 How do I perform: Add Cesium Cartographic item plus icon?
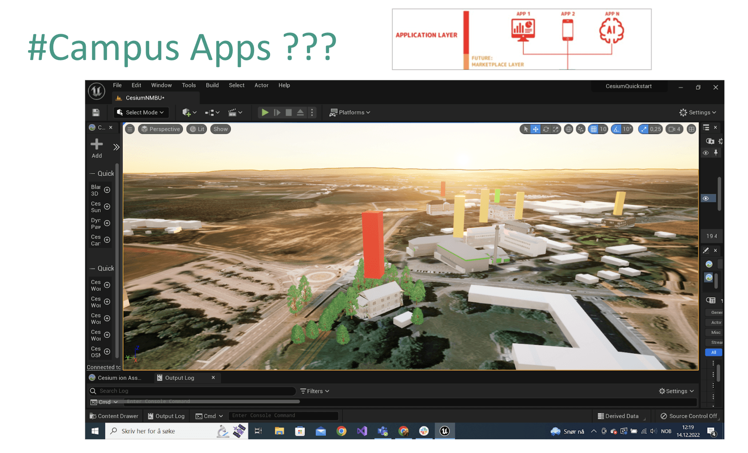coord(107,240)
